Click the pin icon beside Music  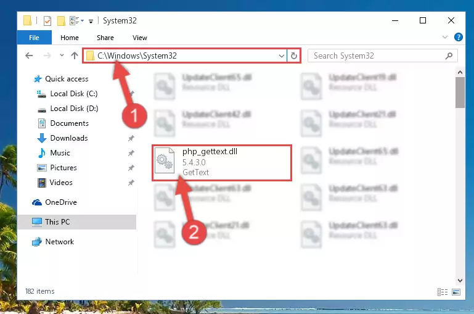131,153
